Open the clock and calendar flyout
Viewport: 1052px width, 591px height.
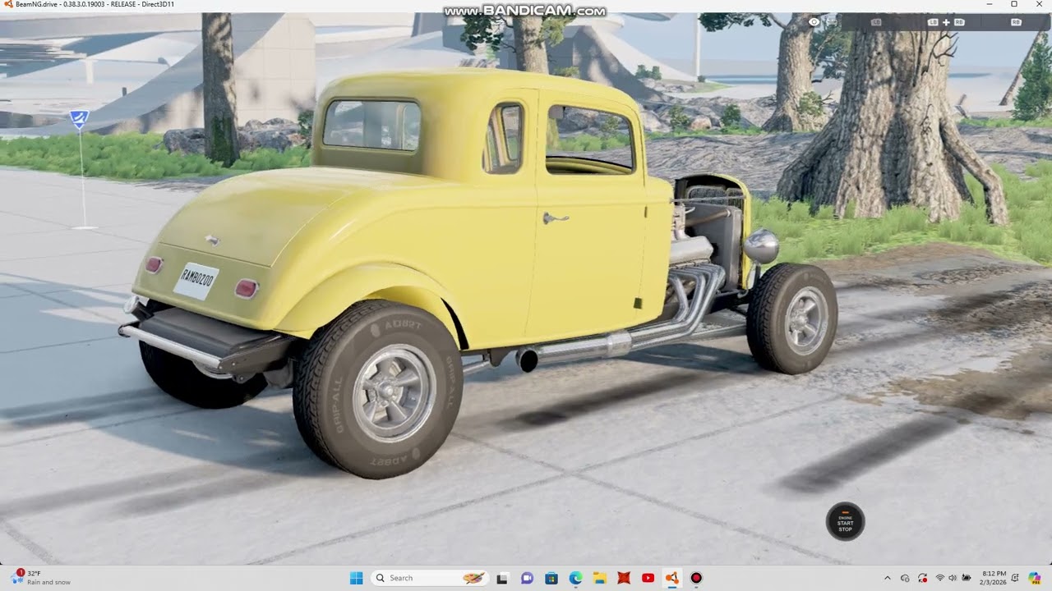point(994,578)
